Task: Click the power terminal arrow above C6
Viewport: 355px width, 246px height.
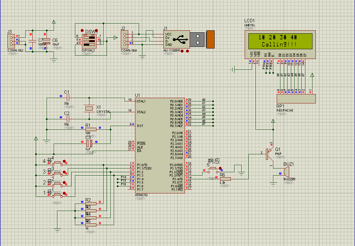Action: coord(54,22)
